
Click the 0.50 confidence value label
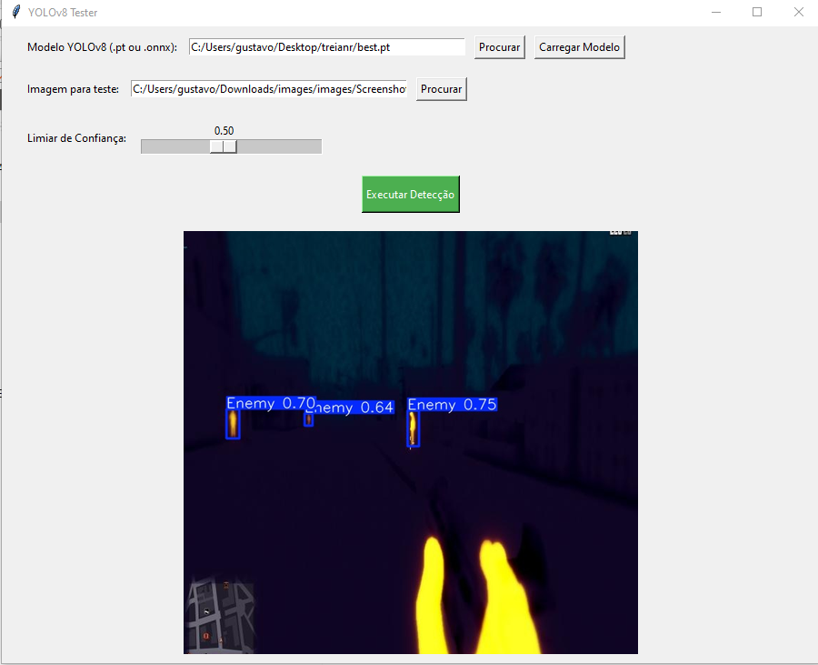[x=224, y=130]
